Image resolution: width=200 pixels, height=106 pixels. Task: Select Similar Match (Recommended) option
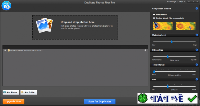tap(168, 18)
